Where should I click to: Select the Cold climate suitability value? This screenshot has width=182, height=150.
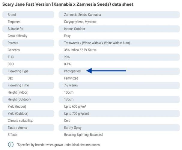(67, 121)
